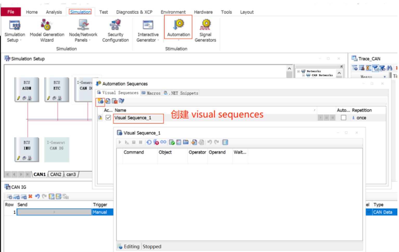Toggle the funnel filter icon in Trace_CAN
This screenshot has width=399, height=252.
(375, 68)
